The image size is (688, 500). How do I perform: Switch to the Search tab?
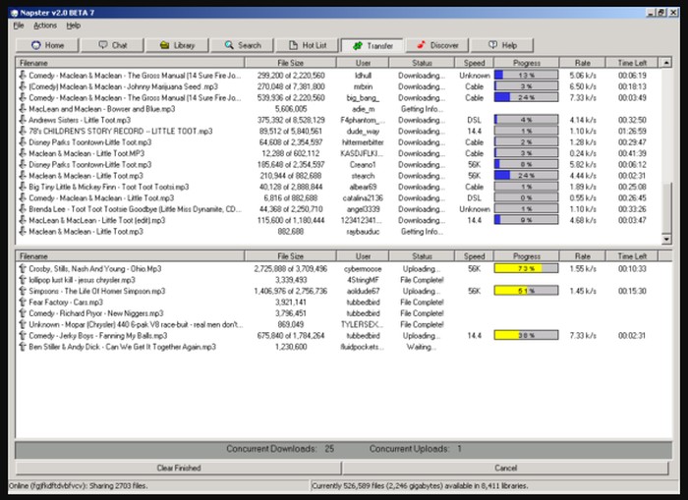click(242, 45)
